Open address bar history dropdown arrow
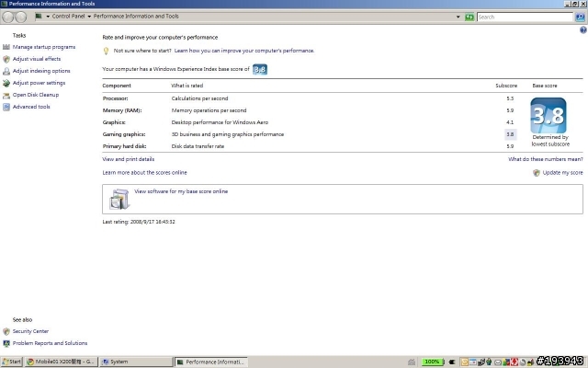Viewport: 588px width, 368px height. [458, 17]
